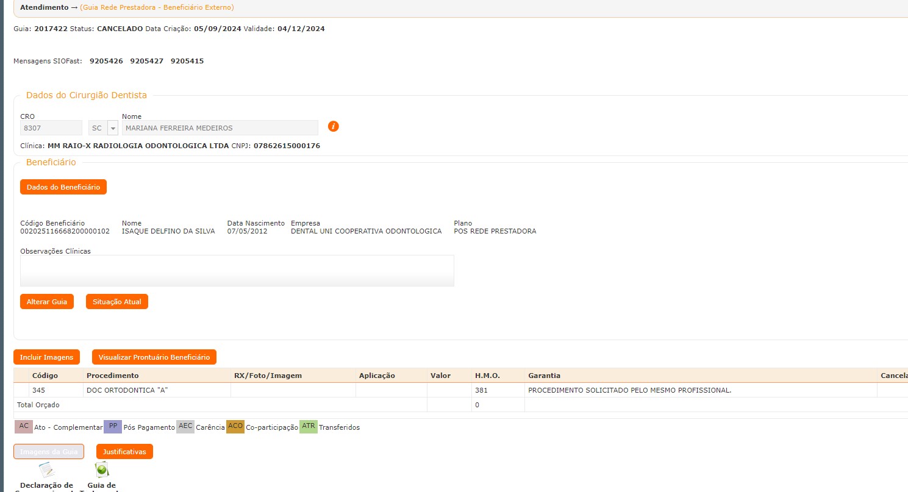Show Situação Atual of the guide
This screenshot has height=492, width=908.
point(116,302)
